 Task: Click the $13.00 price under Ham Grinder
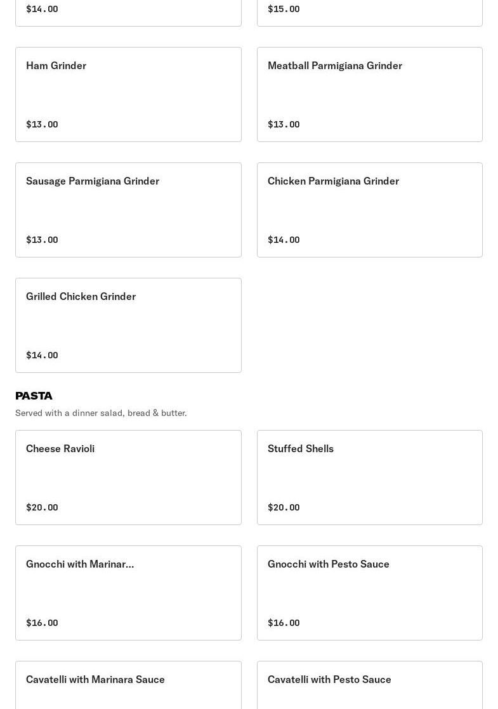pos(42,124)
